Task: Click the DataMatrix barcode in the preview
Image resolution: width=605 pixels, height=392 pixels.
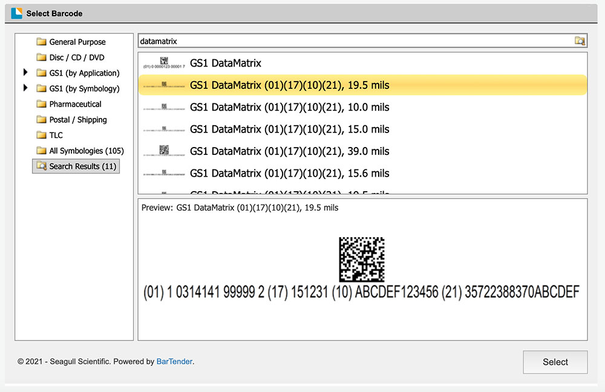Action: click(x=362, y=260)
